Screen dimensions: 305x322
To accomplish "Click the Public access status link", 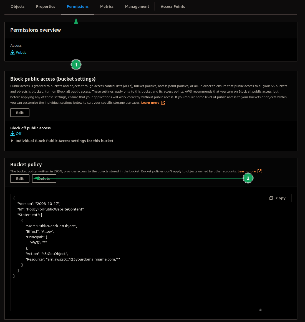I will 21,52.
